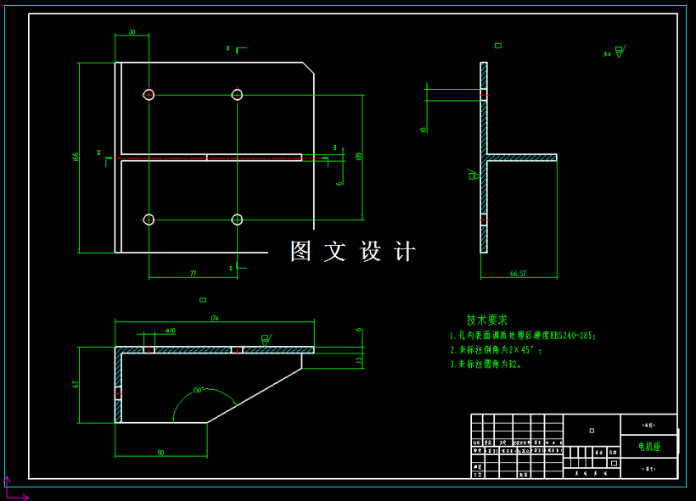Select the 80 base dimension text

click(160, 452)
